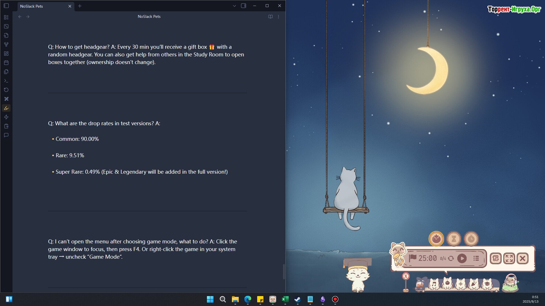The width and height of the screenshot is (545, 306).
Task: Switch to hourglass countdown mode
Action: pos(454,239)
